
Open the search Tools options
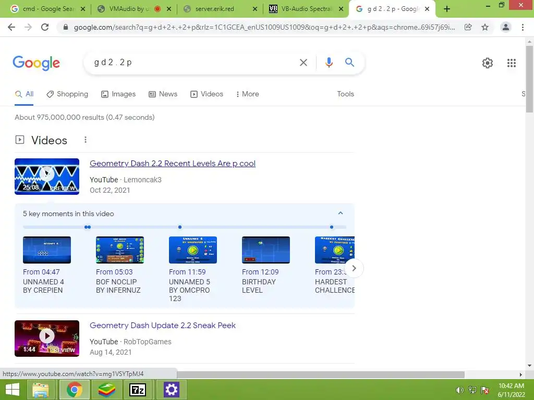pyautogui.click(x=345, y=94)
